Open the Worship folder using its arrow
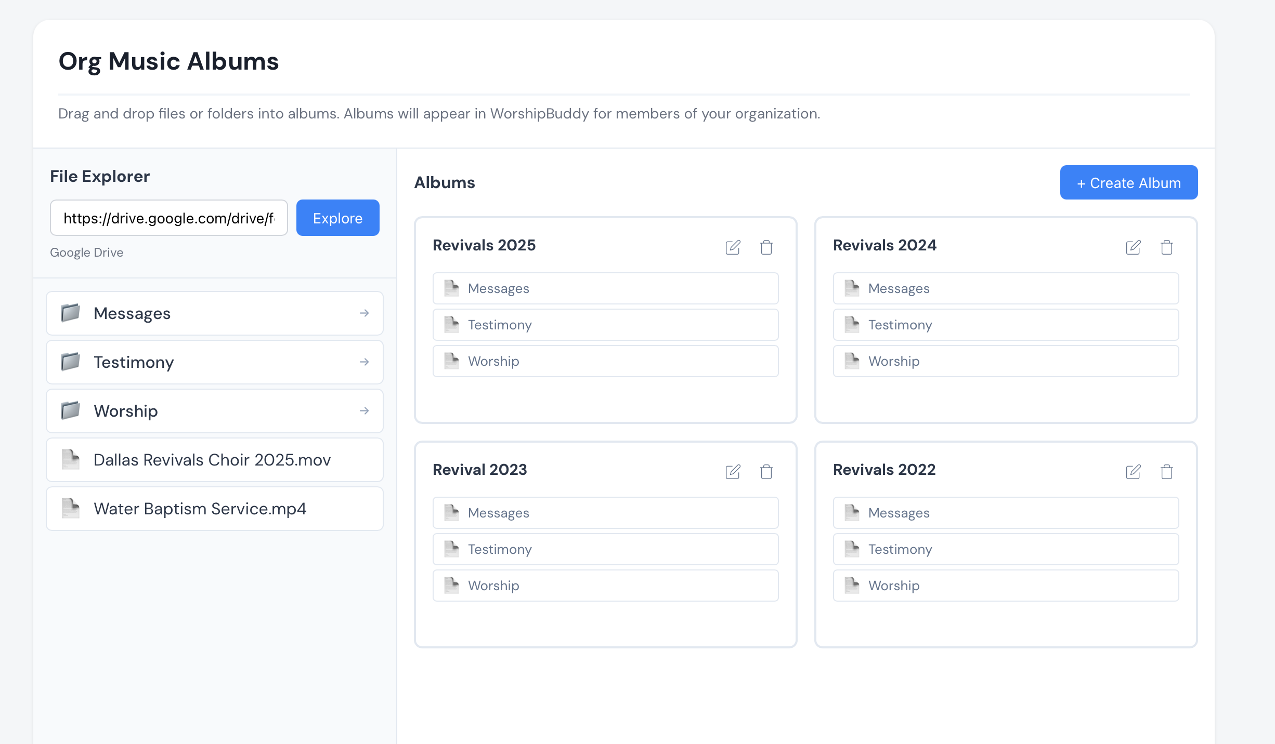Image resolution: width=1275 pixels, height=744 pixels. (x=365, y=410)
